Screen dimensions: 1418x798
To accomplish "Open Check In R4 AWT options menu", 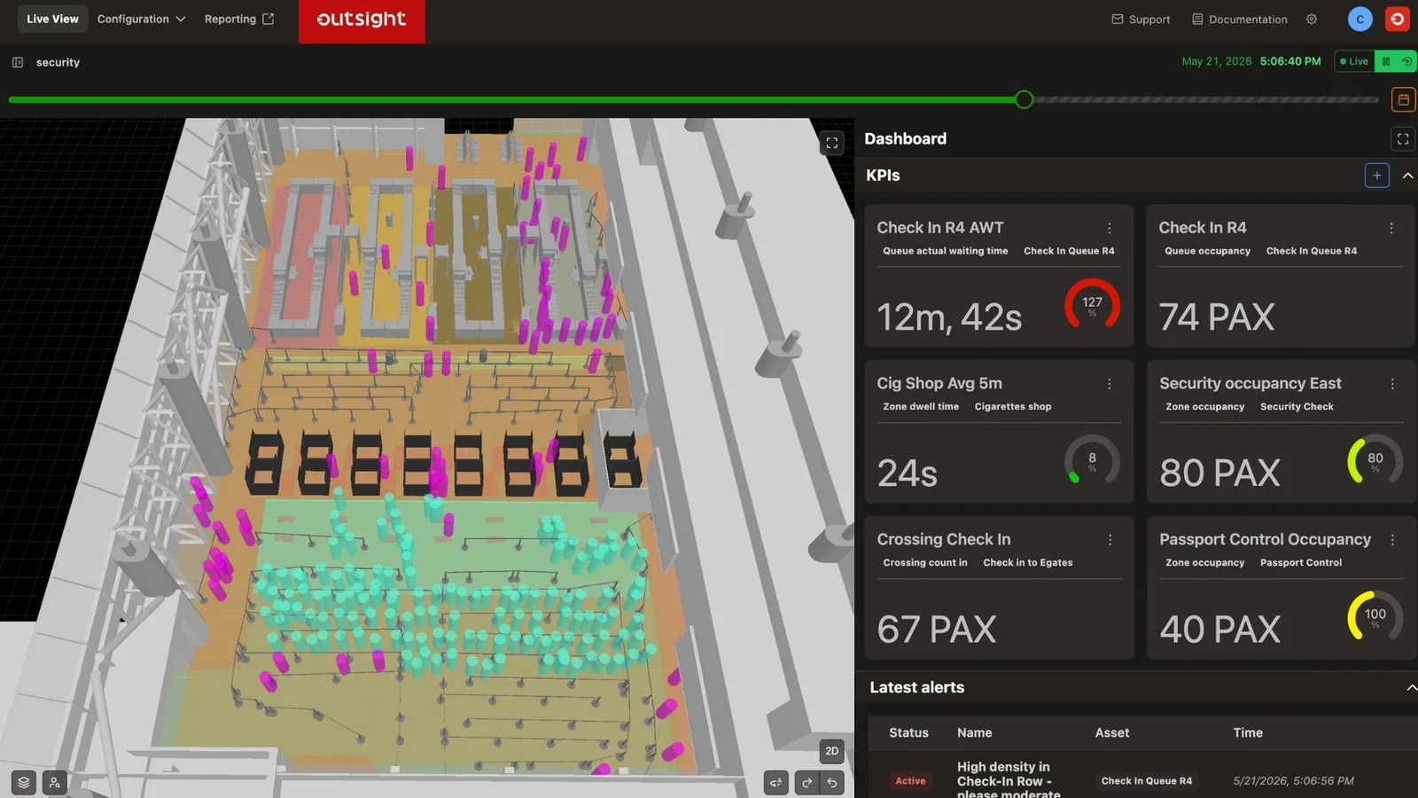I will click(1109, 228).
